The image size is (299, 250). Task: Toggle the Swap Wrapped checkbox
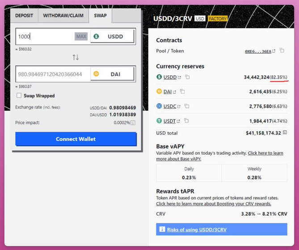[x=19, y=95]
